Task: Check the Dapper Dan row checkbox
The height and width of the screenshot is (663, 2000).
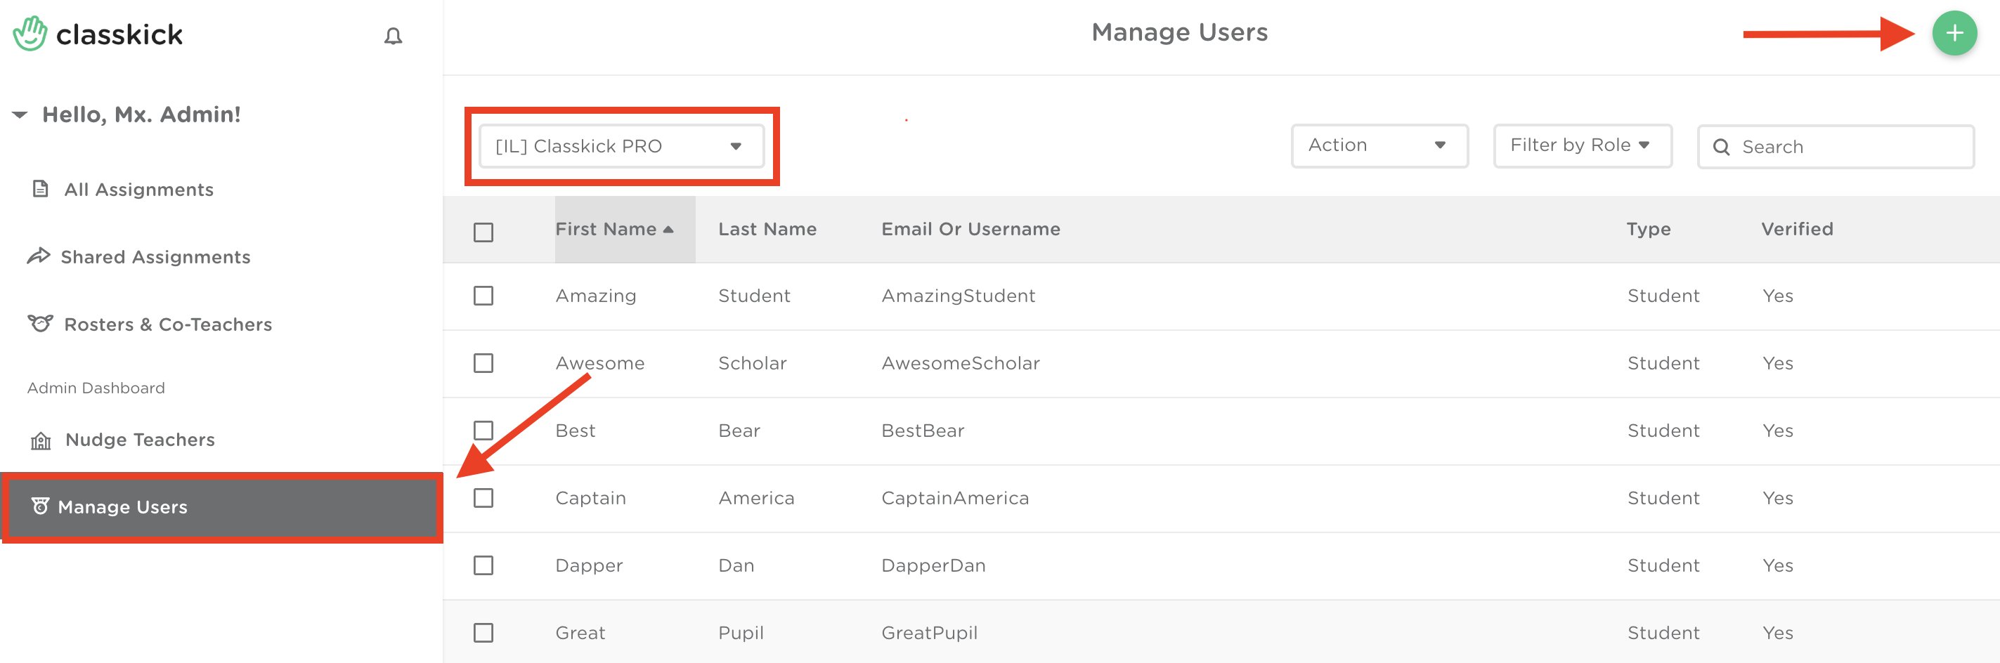Action: [x=483, y=565]
